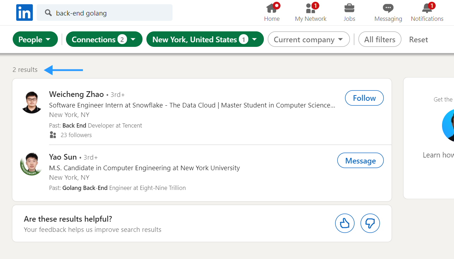Open Messaging speech bubble icon
The width and height of the screenshot is (454, 259).
tap(388, 8)
